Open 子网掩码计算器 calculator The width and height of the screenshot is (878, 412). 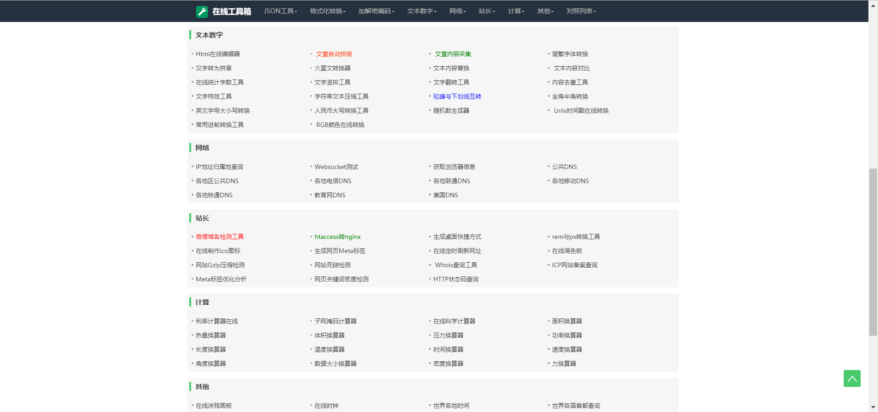tap(335, 321)
